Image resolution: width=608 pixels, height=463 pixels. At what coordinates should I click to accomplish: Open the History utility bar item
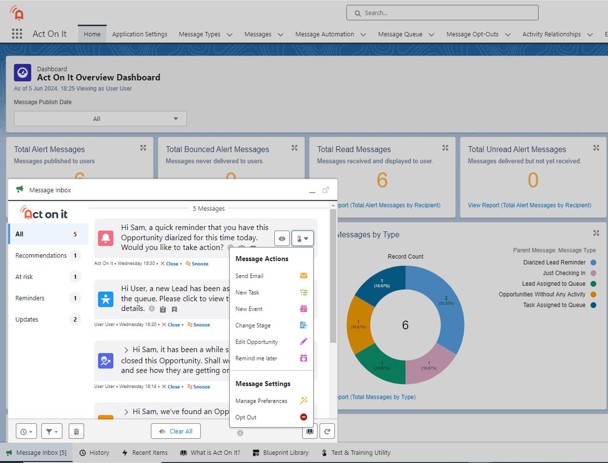pos(94,453)
